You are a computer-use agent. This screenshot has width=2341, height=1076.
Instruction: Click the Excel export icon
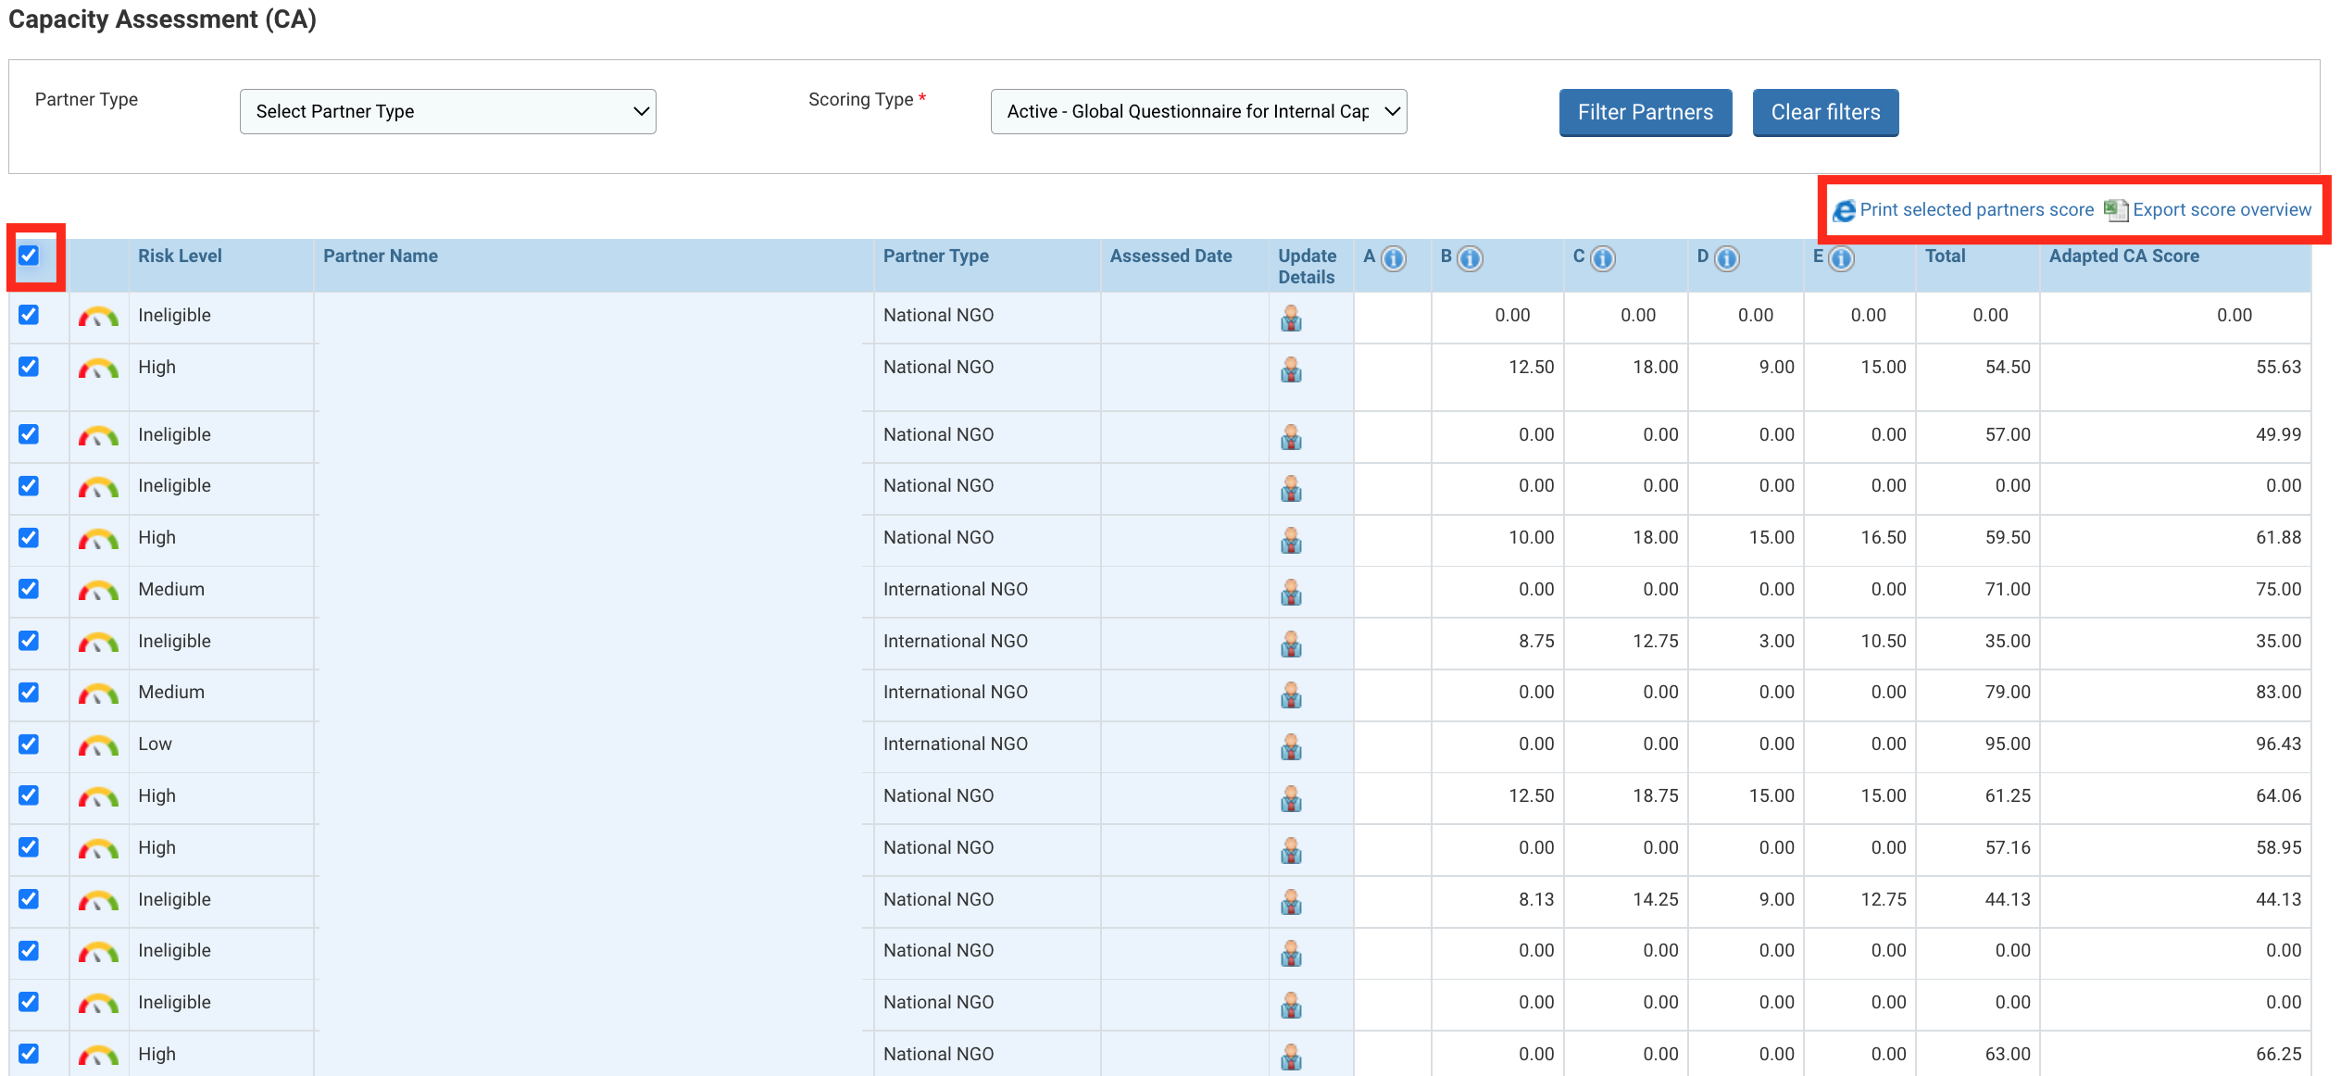click(x=2116, y=210)
